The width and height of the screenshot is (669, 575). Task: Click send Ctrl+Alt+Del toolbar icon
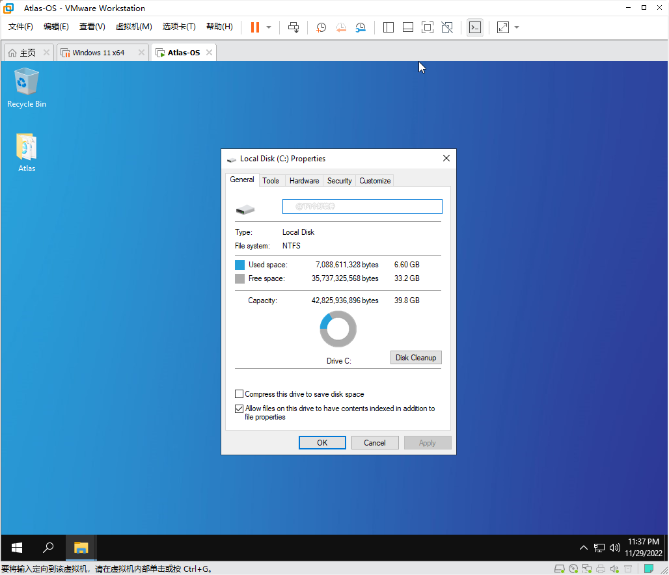click(x=294, y=27)
